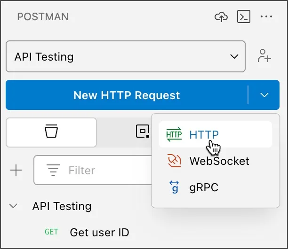Click the cloud upload icon
This screenshot has width=288, height=249.
pyautogui.click(x=221, y=17)
